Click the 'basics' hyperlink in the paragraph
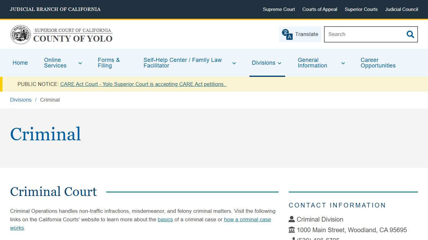428x240 pixels. [165, 219]
